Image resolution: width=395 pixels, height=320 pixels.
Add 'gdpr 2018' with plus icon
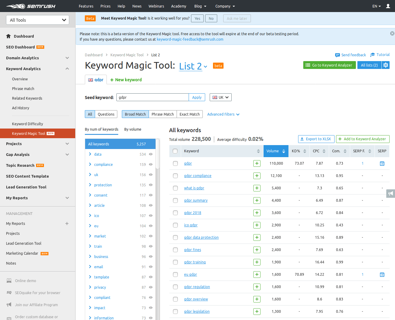pos(257,213)
